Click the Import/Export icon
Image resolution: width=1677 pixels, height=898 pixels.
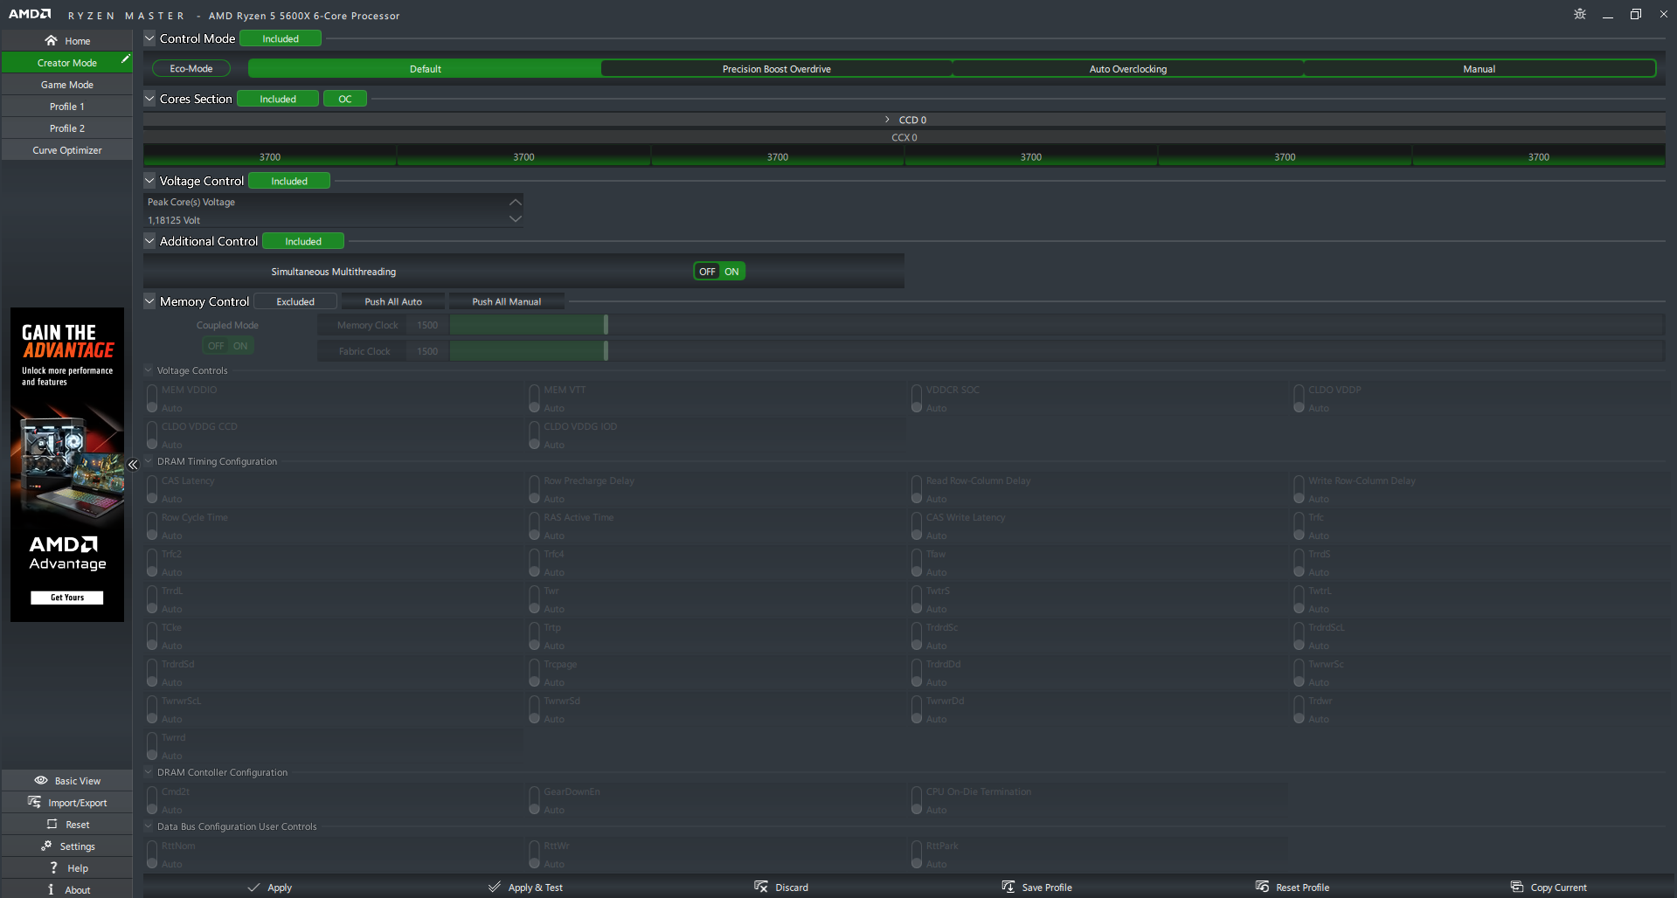click(x=34, y=802)
